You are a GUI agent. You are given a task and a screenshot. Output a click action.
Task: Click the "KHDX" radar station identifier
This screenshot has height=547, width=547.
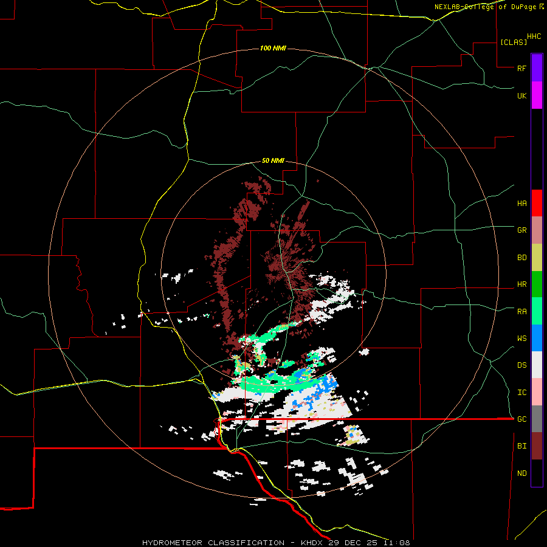click(x=313, y=543)
